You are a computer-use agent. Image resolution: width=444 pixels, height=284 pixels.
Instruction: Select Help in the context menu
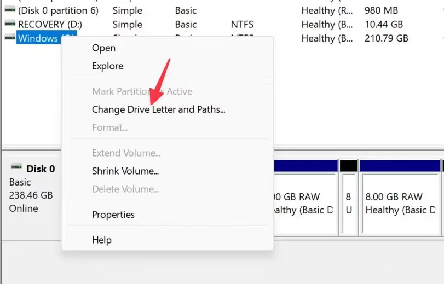[102, 240]
